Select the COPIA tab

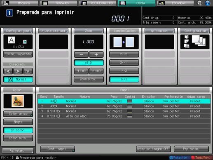[136, 3]
